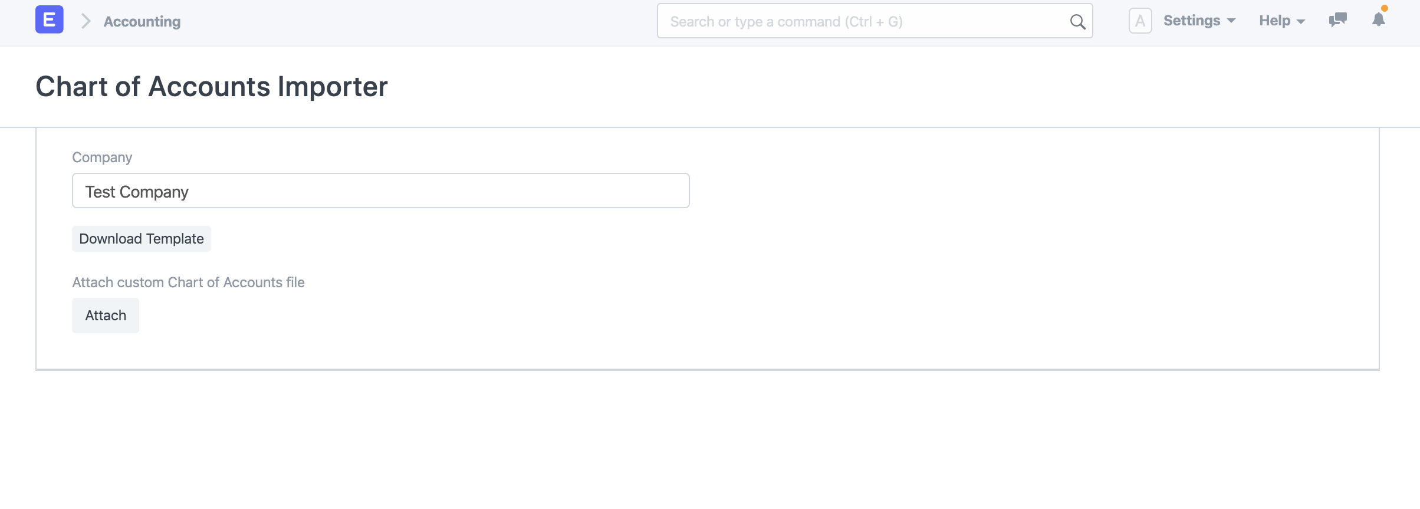This screenshot has width=1420, height=509.
Task: Expand the caret arrow beside Help
Action: (1301, 22)
